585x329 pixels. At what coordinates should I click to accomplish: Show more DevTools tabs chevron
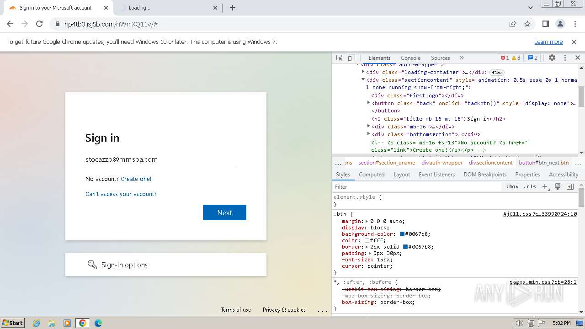click(x=462, y=58)
